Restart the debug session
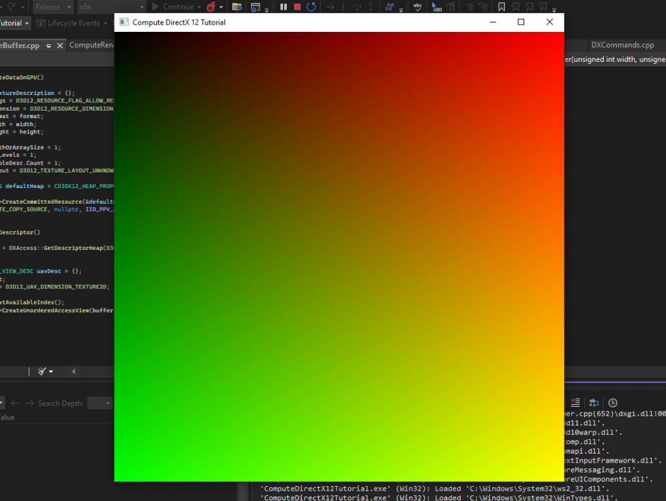666x501 pixels. [312, 7]
